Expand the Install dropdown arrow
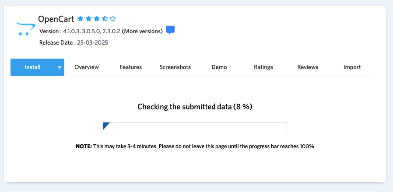 (x=60, y=67)
